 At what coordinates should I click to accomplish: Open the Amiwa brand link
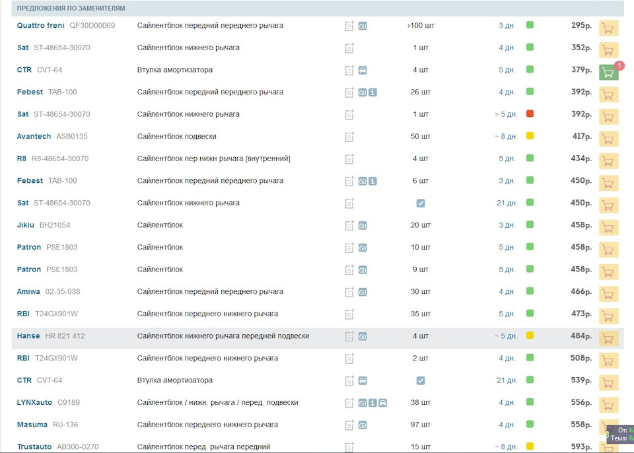tap(28, 291)
